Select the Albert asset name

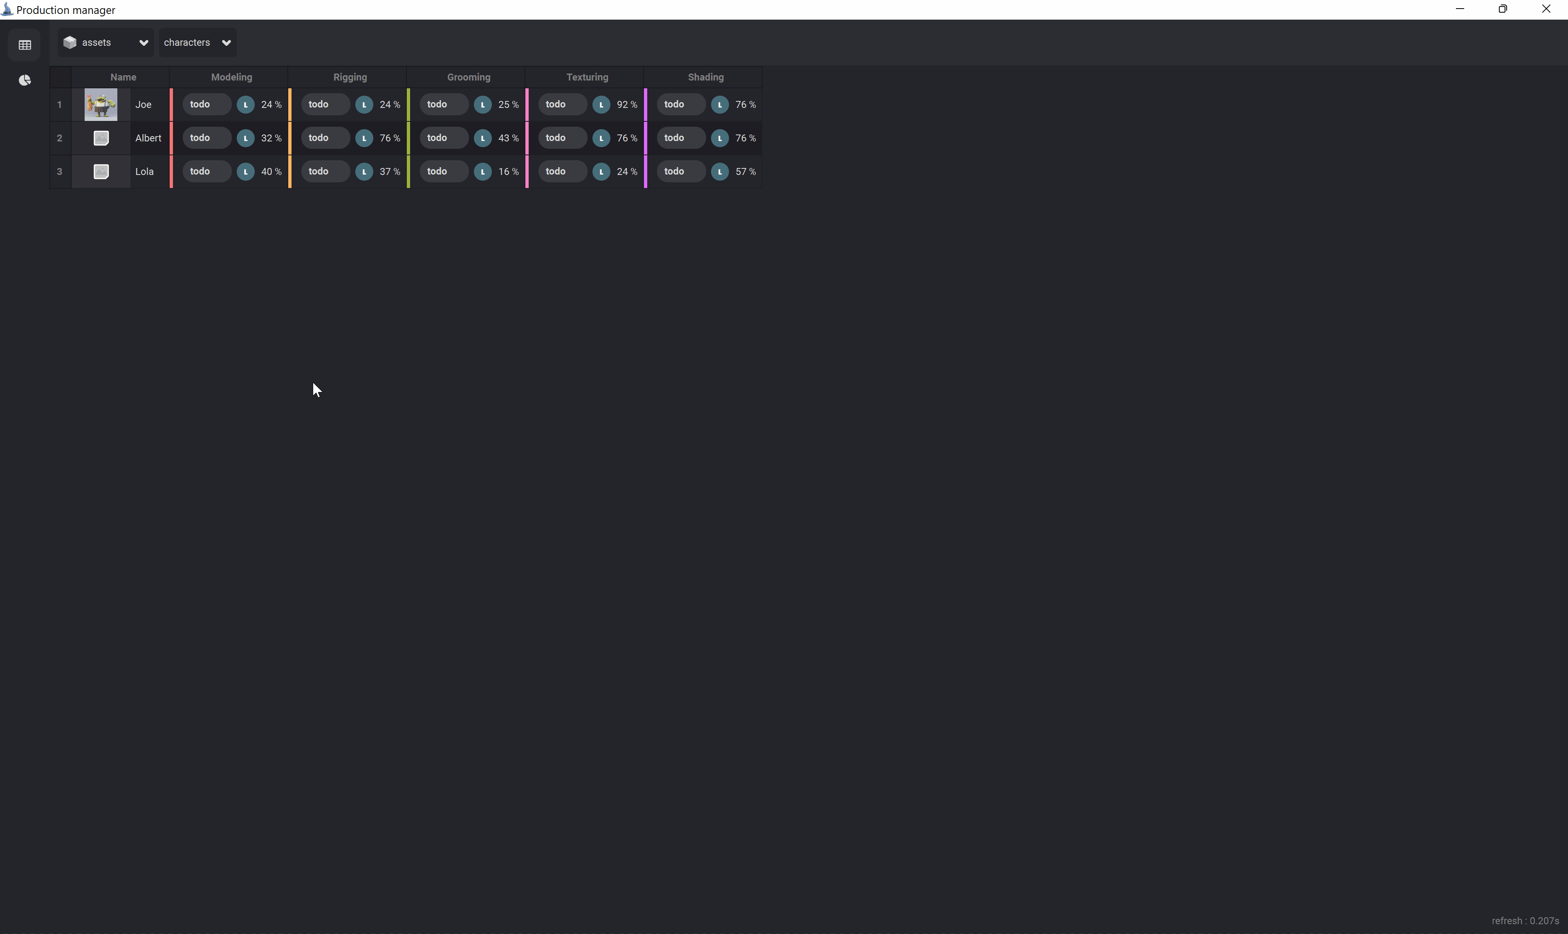point(148,138)
